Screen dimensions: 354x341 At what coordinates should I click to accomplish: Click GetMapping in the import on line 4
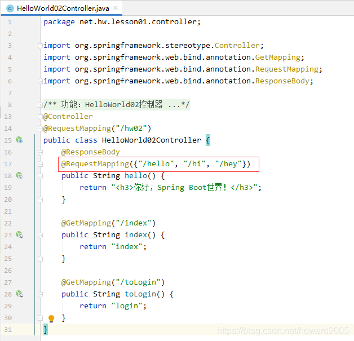278,57
